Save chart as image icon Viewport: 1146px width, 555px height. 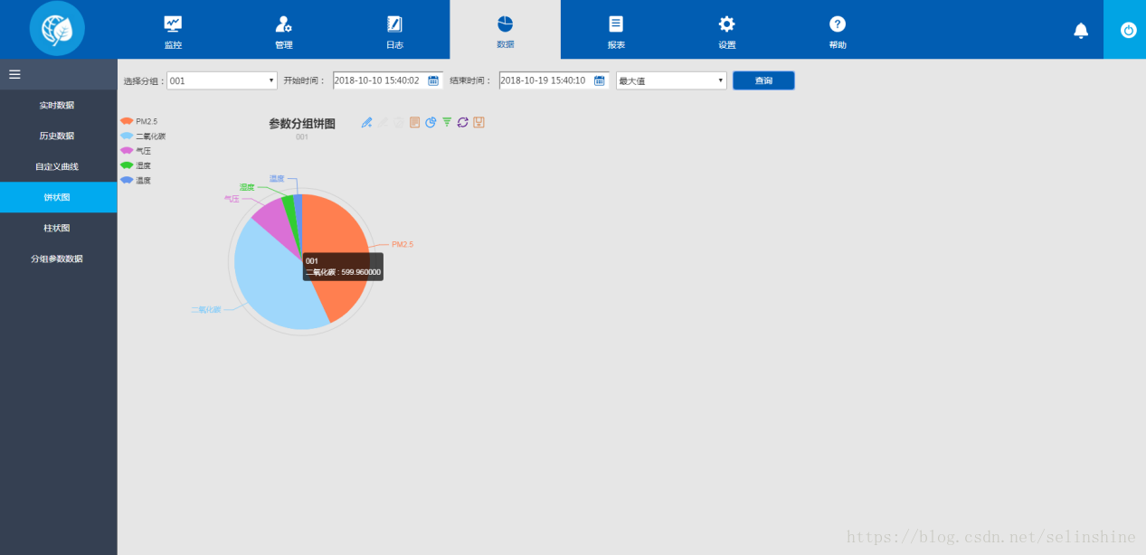coord(479,122)
